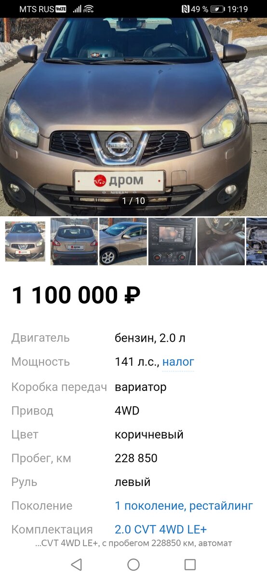Tap the Wi-Fi signal status icon
This screenshot has height=579, width=267.
(x=88, y=9)
